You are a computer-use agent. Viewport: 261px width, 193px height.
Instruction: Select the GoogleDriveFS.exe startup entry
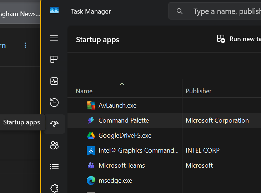(125, 135)
